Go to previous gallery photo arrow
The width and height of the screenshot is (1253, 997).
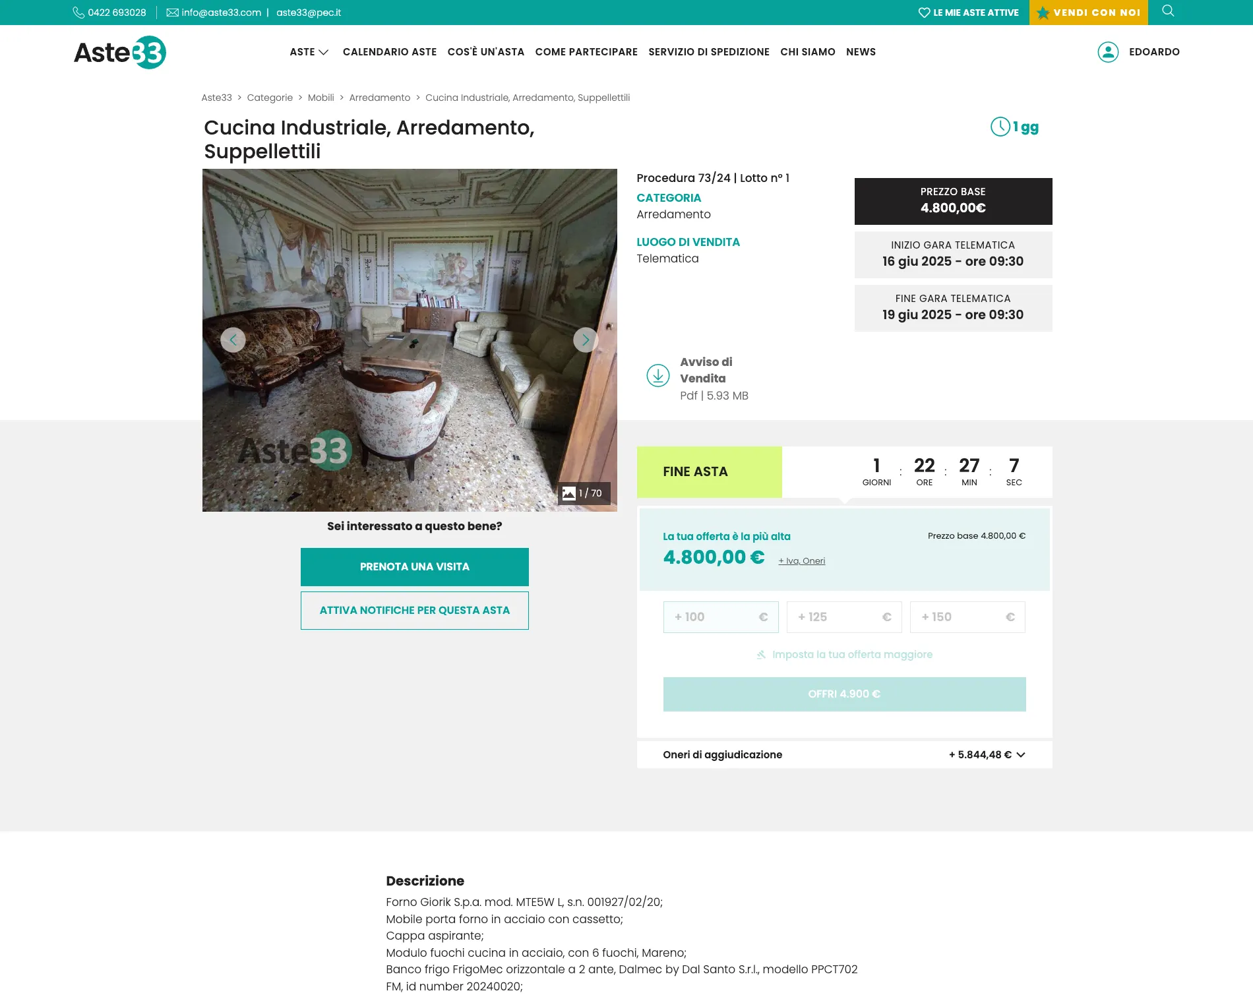(233, 340)
